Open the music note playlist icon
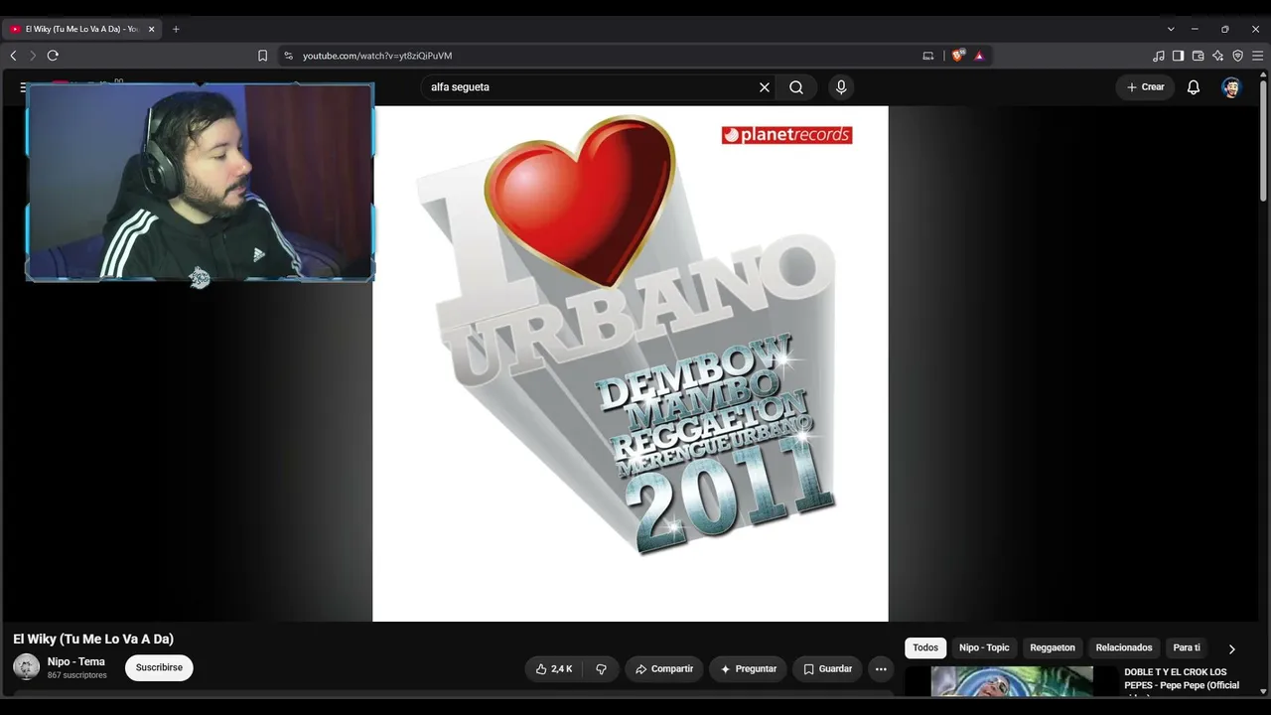This screenshot has width=1271, height=715. [x=1159, y=56]
